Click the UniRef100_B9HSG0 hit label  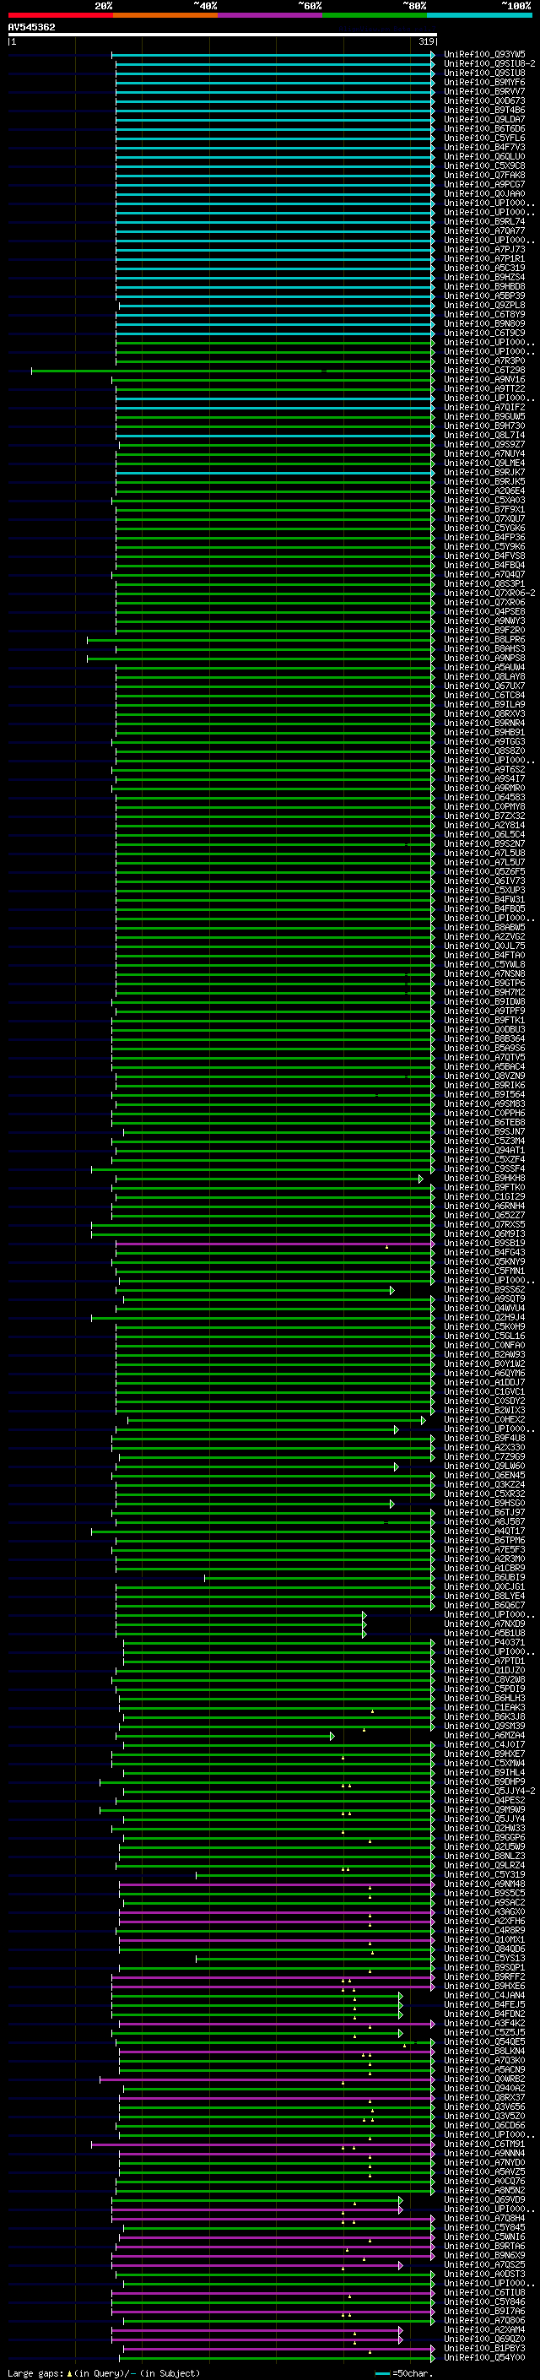click(484, 1503)
